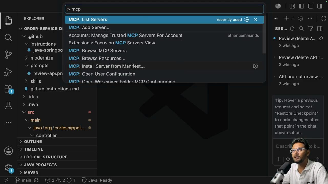Search within the Sessions list

[301, 29]
